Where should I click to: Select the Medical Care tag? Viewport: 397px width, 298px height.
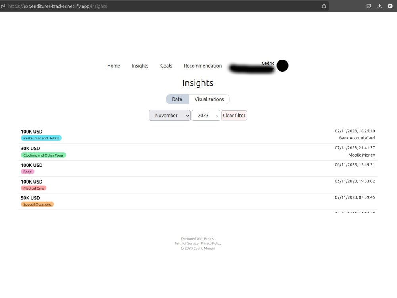pyautogui.click(x=34, y=188)
